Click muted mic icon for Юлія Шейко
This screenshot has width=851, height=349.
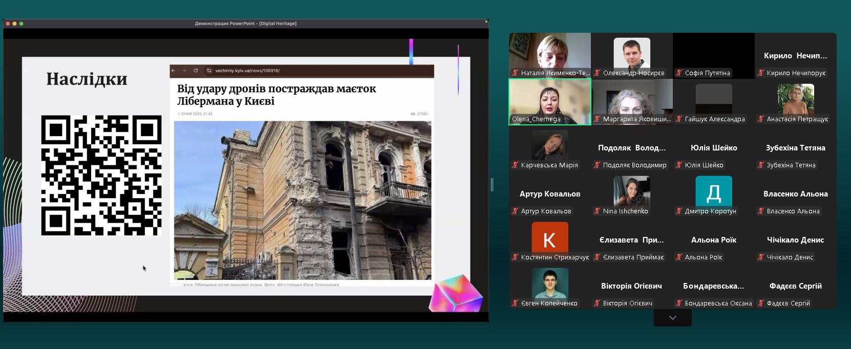pos(679,165)
